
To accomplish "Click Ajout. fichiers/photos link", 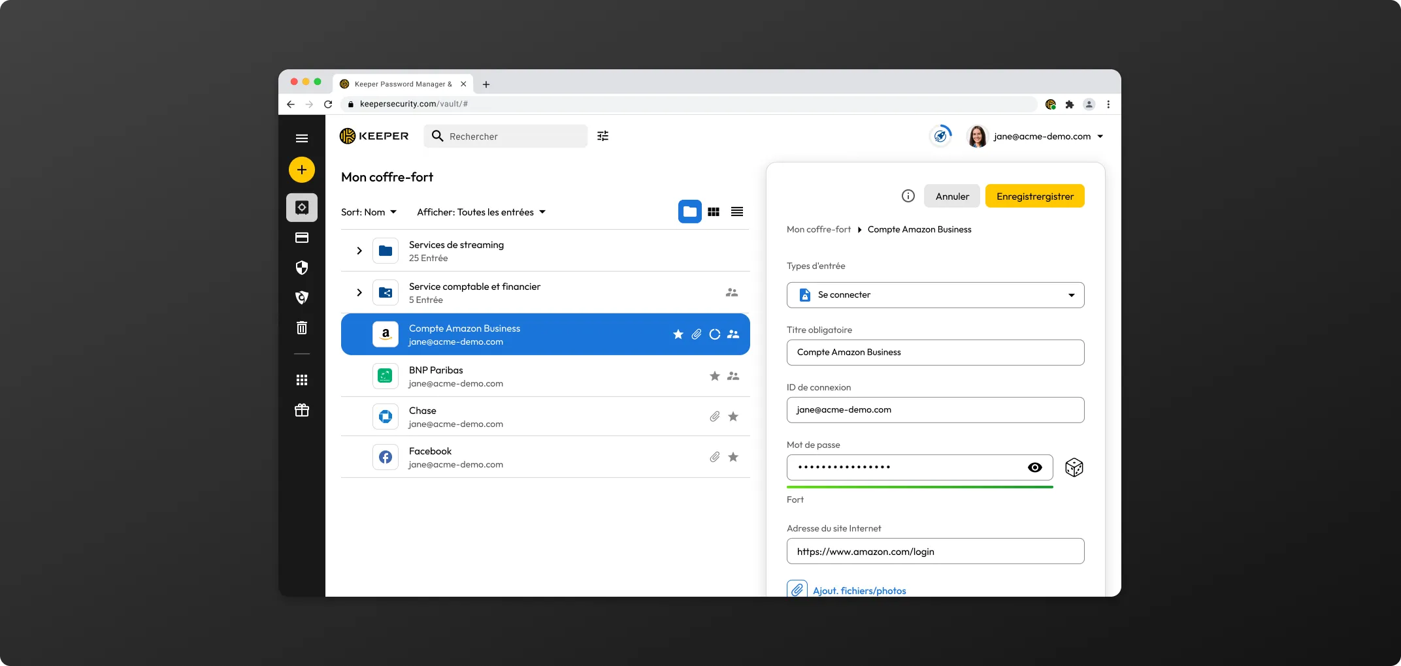I will pos(859,590).
